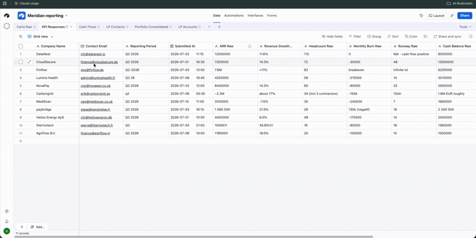Open the search magnifier in view toolbar
The image size is (476, 238).
(x=471, y=36)
